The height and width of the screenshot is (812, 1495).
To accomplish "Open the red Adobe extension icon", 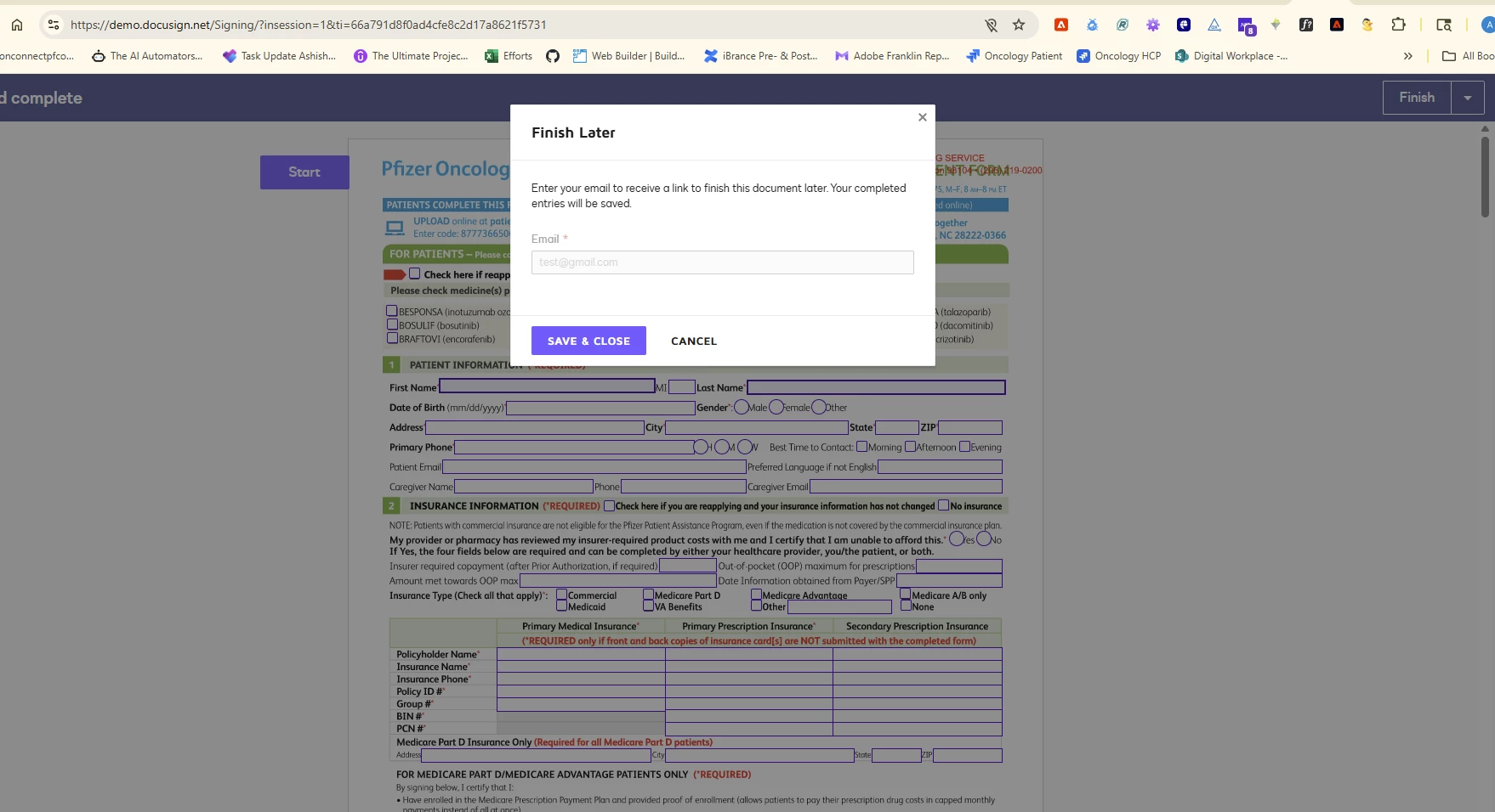I will click(1061, 25).
